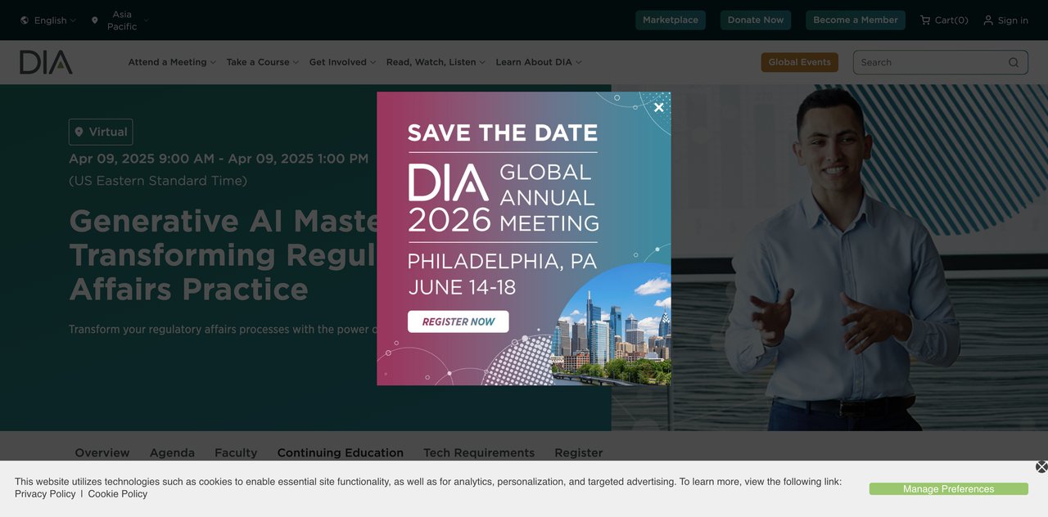Click the location pin icon beside Asia Pacific

(95, 20)
